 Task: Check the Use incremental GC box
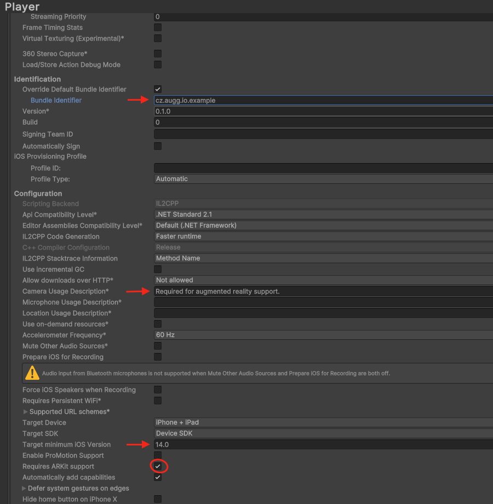click(x=158, y=269)
